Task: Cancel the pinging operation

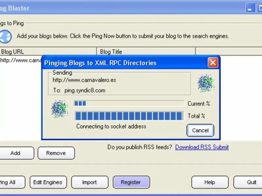Action: click(x=200, y=130)
